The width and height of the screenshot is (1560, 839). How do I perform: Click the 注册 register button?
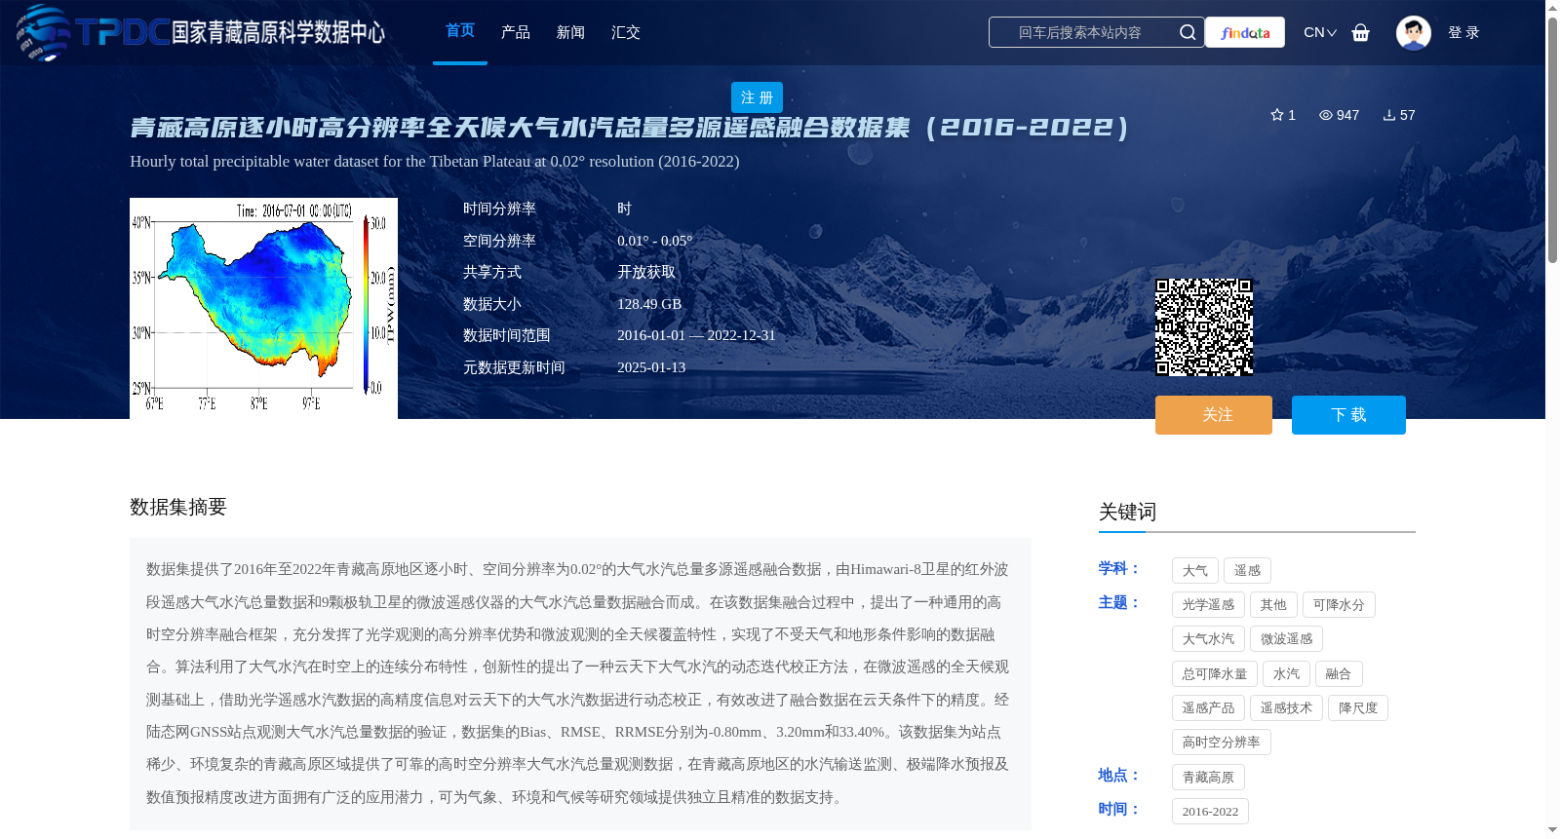[x=757, y=97]
